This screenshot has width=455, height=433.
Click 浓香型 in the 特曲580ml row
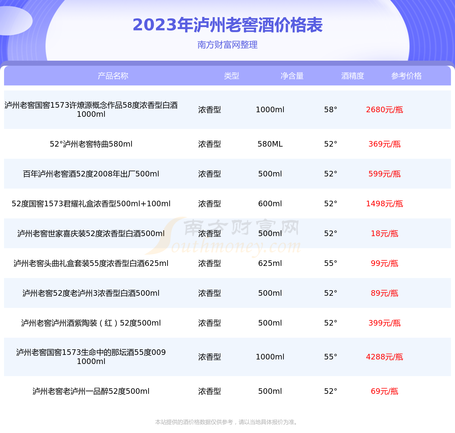[210, 144]
